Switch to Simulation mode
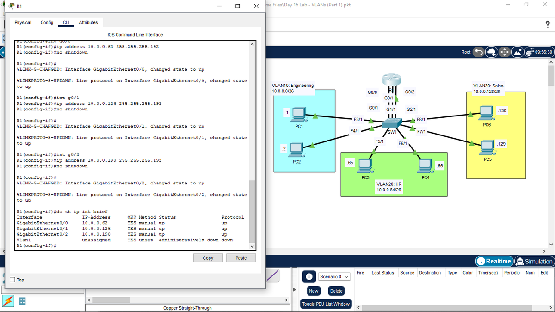The height and width of the screenshot is (312, 555). tap(534, 261)
